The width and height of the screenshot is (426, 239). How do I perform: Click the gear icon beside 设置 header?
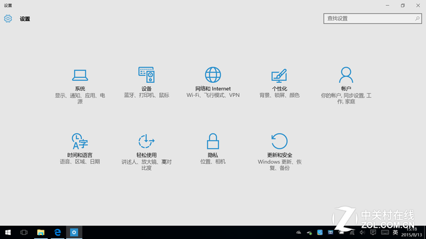[x=8, y=19]
